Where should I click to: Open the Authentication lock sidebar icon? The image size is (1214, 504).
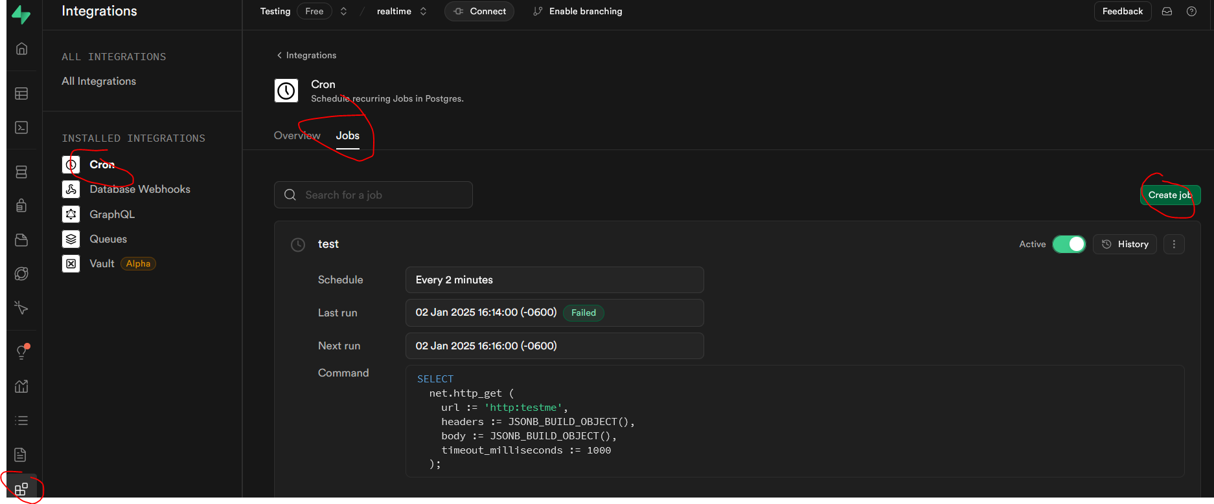[x=21, y=206]
